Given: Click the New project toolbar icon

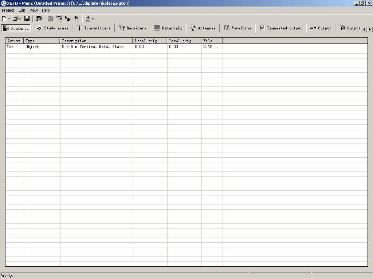Looking at the screenshot, I should point(4,19).
